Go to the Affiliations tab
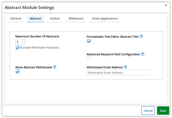Image resolution: width=172 pixels, height=118 pixels. point(76,19)
